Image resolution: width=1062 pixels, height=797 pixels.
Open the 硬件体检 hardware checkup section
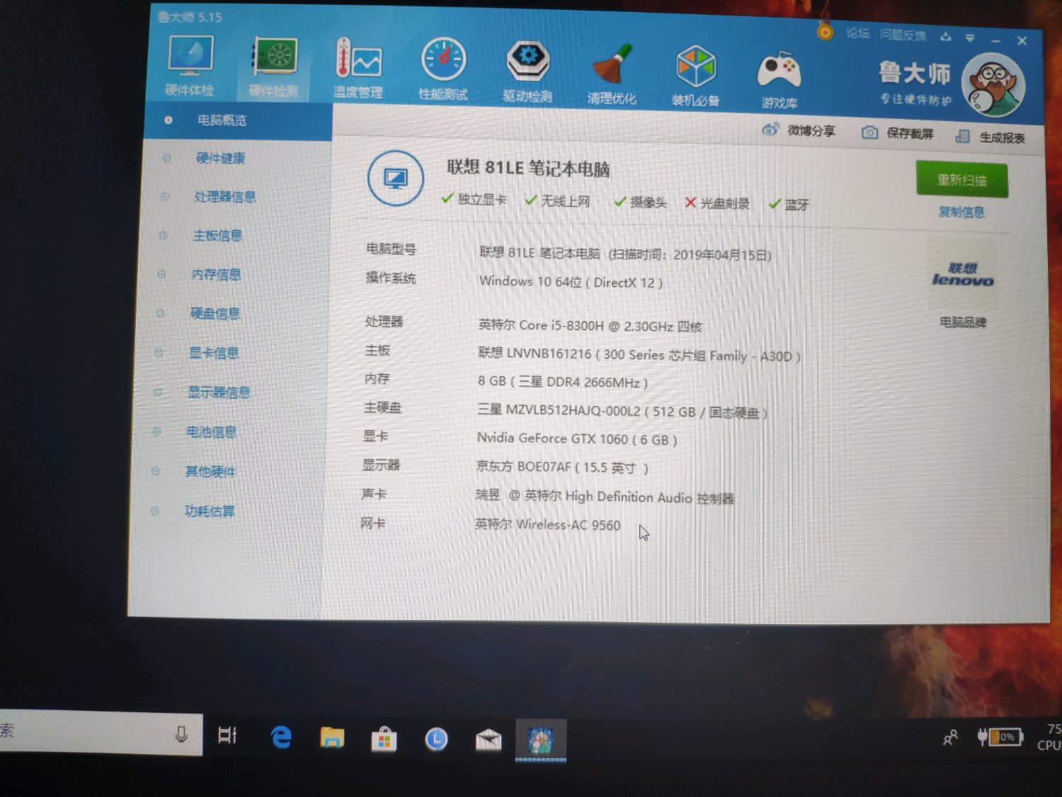[190, 64]
